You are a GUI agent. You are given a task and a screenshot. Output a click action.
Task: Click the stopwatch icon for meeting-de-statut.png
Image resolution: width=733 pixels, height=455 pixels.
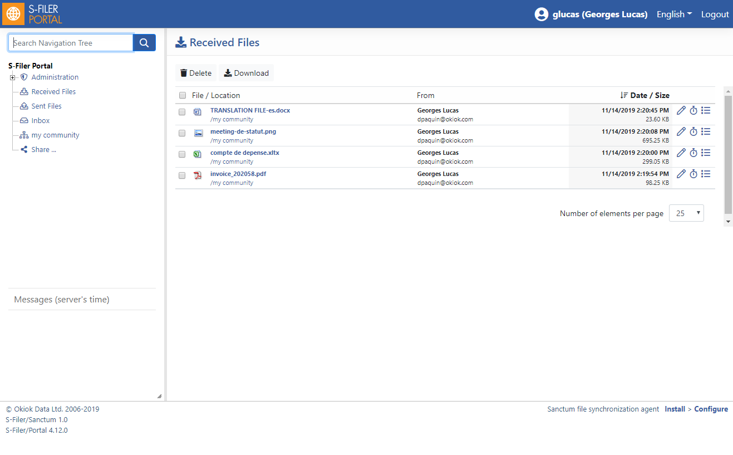[x=693, y=131]
